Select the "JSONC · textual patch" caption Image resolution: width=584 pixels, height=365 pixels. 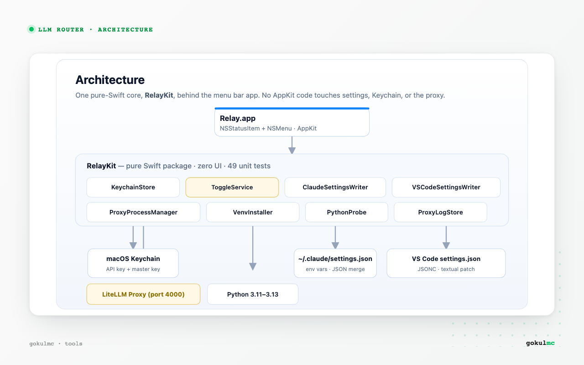click(x=446, y=269)
